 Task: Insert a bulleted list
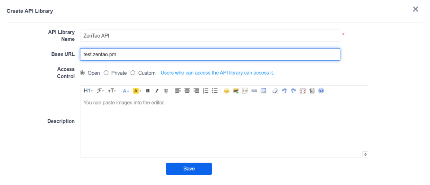click(x=215, y=91)
